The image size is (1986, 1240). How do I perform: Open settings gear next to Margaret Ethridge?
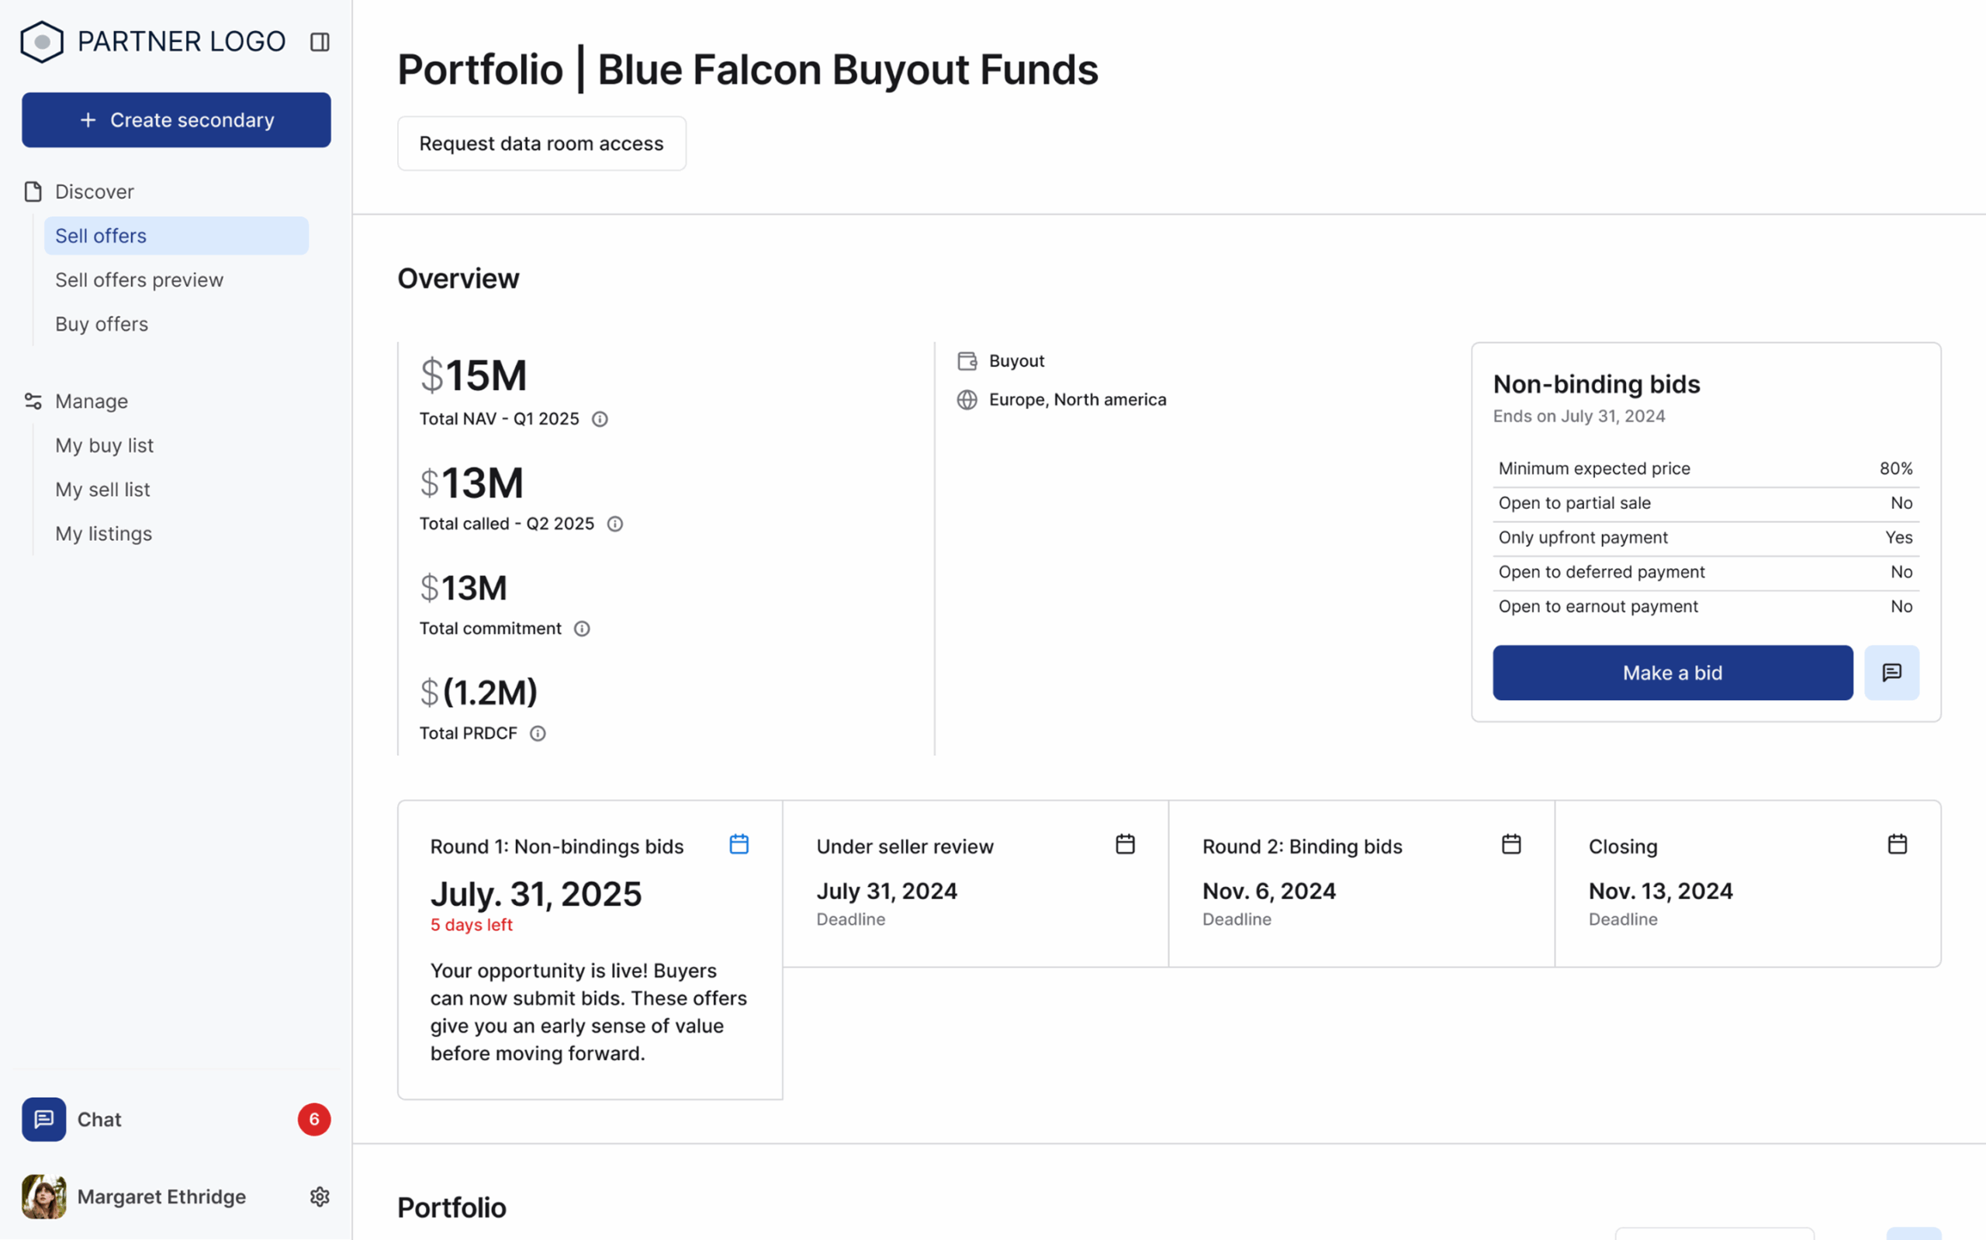click(x=320, y=1197)
